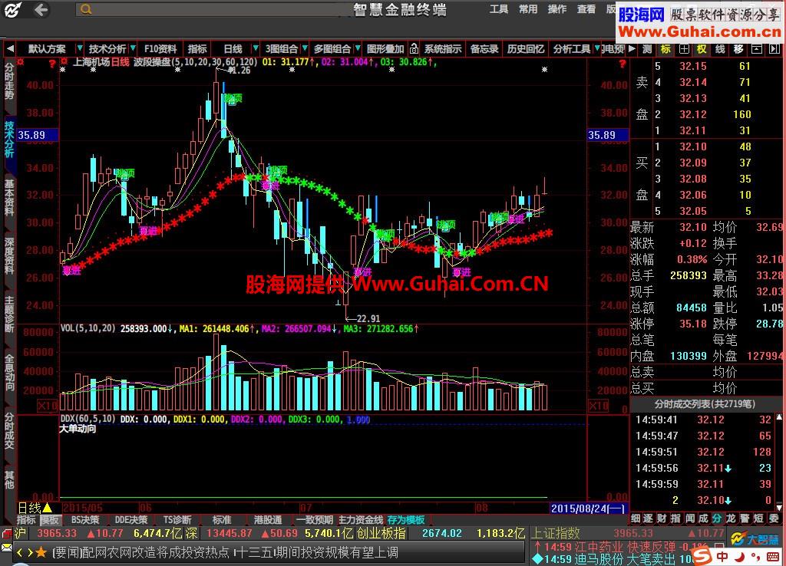Toggle the 权 toolbar icon

pos(702,48)
